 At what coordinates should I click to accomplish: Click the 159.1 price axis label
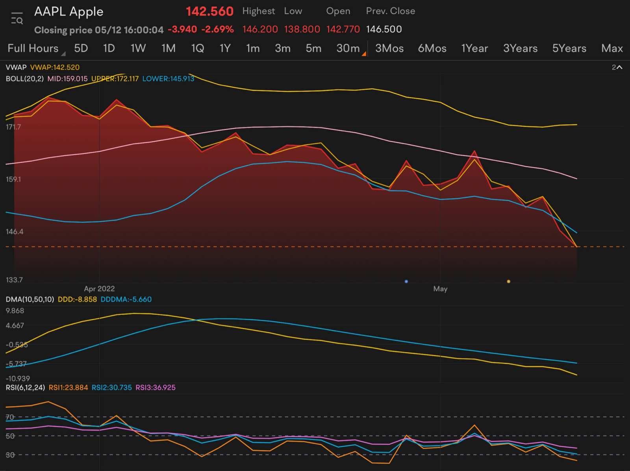click(13, 179)
